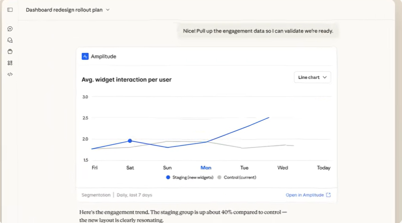Click the Segmentation label in chart footer
Image resolution: width=402 pixels, height=223 pixels.
click(95, 195)
